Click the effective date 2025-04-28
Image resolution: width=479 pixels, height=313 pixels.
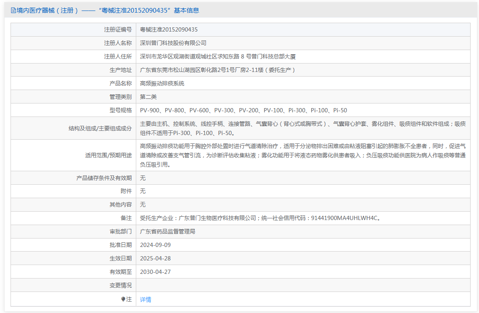(x=155, y=258)
